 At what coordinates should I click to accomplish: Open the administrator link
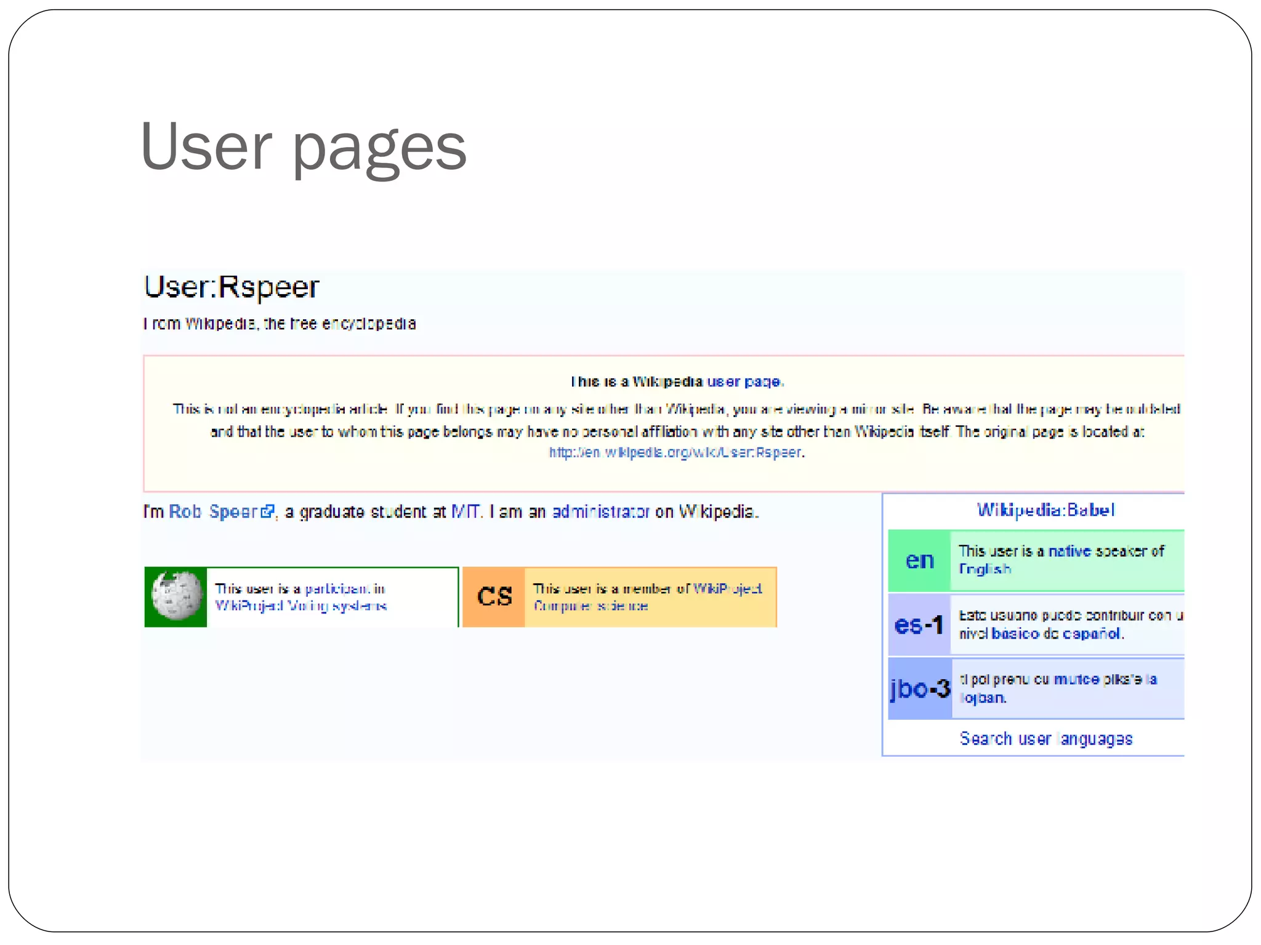[x=600, y=512]
